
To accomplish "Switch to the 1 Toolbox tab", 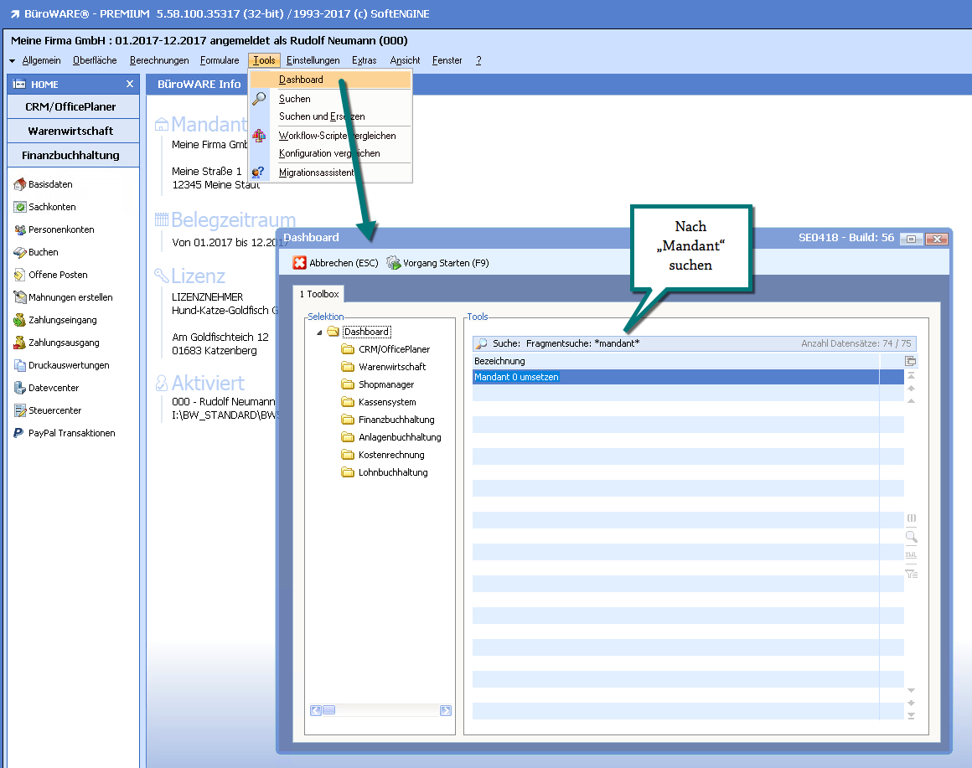I will 318,294.
